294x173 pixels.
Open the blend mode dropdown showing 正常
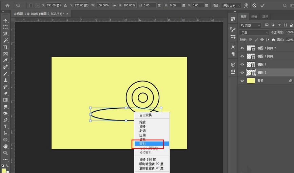(x=254, y=33)
